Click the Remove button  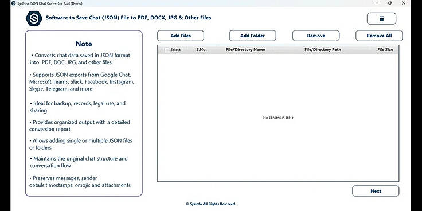(316, 36)
